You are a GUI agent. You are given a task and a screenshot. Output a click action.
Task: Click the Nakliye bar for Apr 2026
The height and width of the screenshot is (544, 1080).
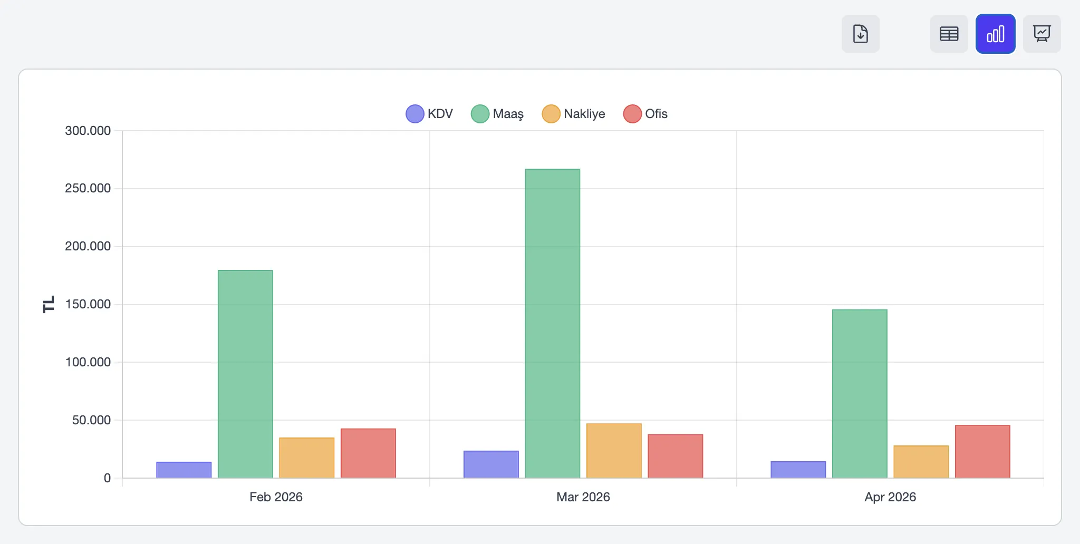tap(921, 462)
